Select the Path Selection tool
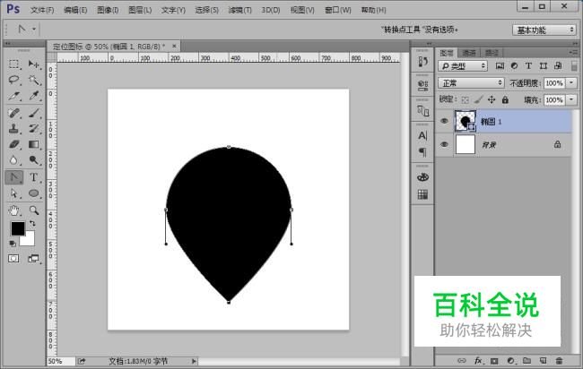 [x=14, y=193]
